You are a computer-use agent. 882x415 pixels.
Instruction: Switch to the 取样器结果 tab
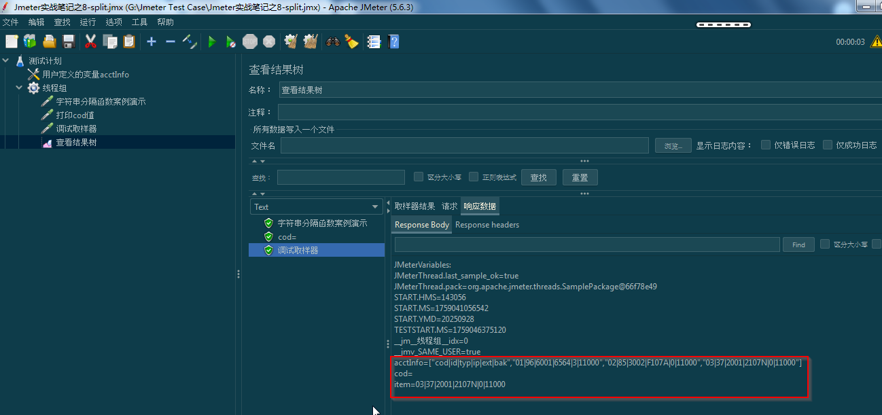coord(414,206)
